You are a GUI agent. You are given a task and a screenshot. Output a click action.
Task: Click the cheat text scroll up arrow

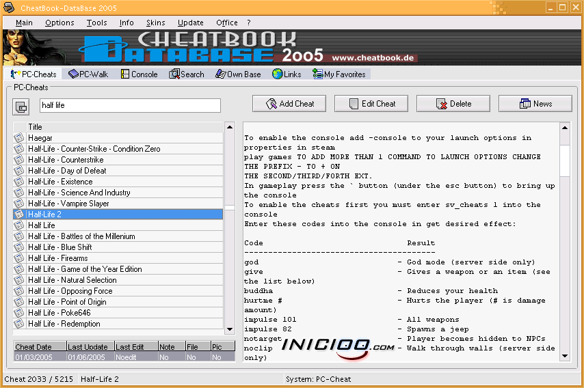[565, 128]
